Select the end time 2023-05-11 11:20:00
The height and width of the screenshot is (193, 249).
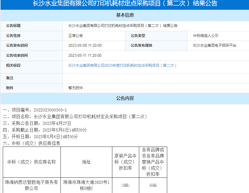(x=85, y=55)
